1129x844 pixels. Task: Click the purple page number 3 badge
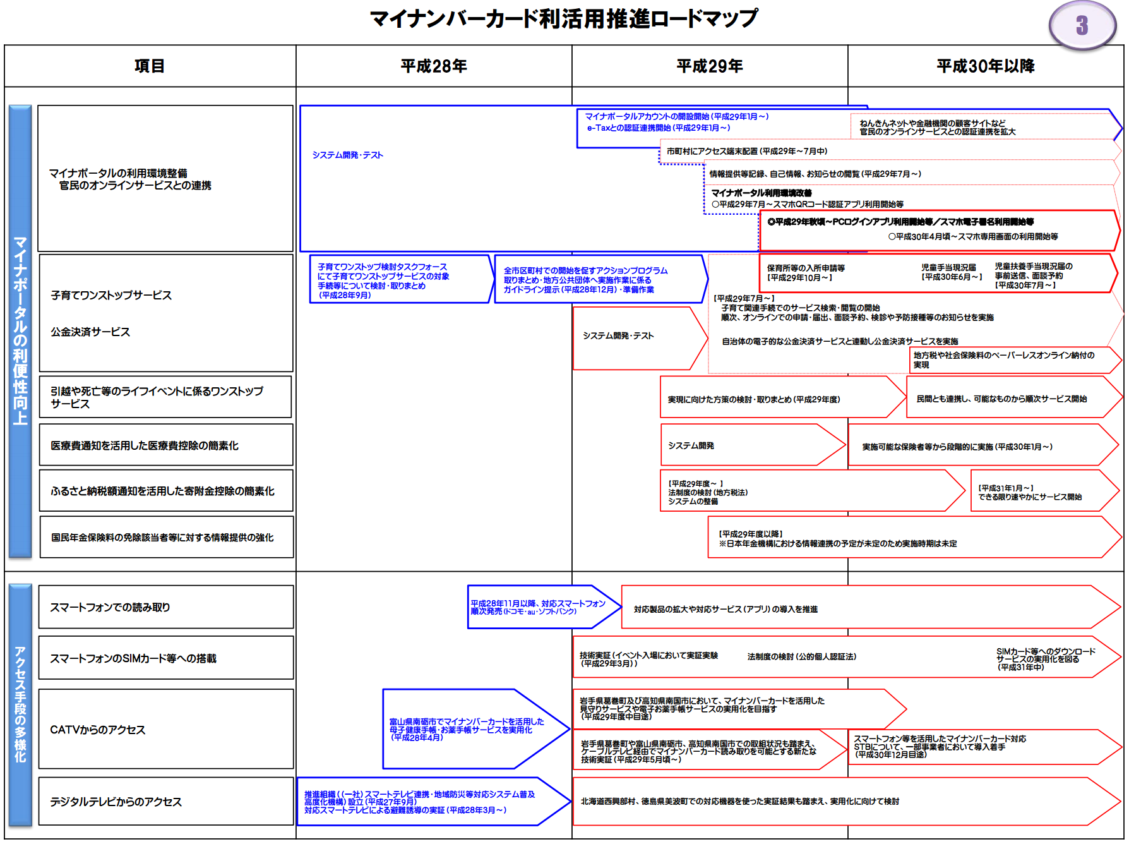point(1082,25)
